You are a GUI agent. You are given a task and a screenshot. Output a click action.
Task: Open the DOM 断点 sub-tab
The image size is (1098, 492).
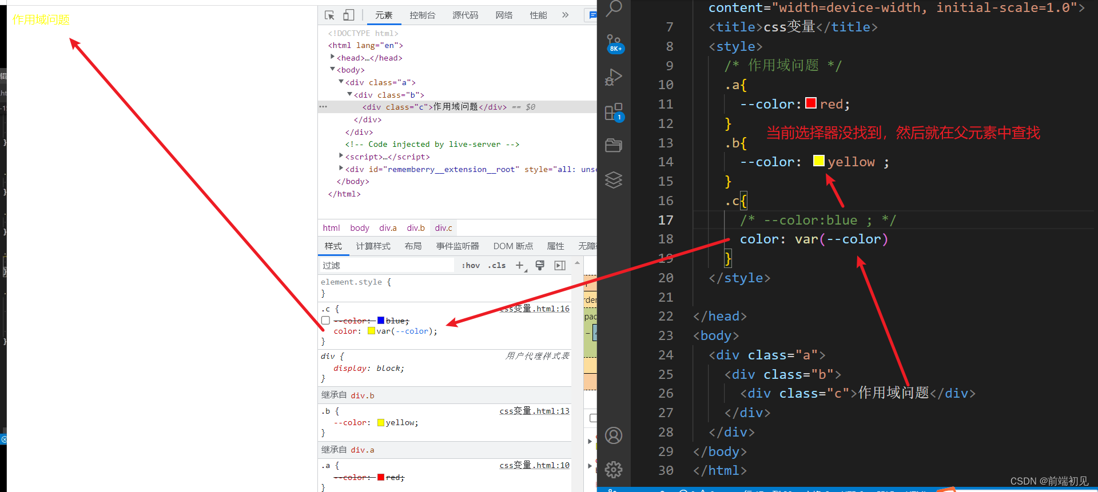(513, 246)
